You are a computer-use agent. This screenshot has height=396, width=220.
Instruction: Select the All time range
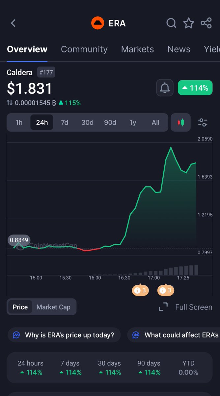click(x=155, y=123)
